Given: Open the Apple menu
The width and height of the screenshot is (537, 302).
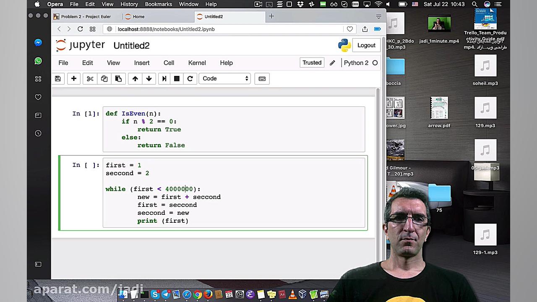Looking at the screenshot, I should coord(37,4).
